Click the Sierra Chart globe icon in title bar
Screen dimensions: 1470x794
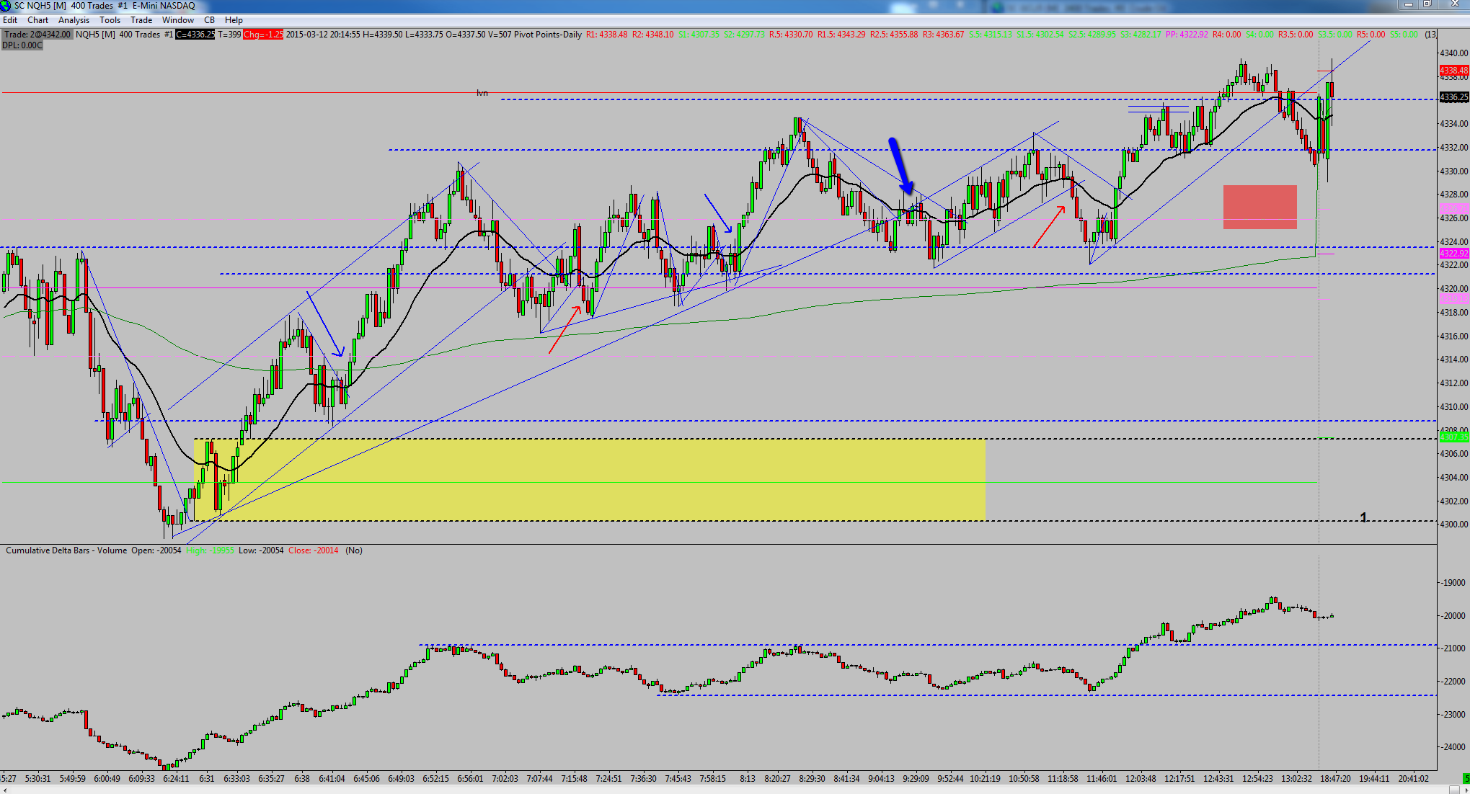pos(6,6)
